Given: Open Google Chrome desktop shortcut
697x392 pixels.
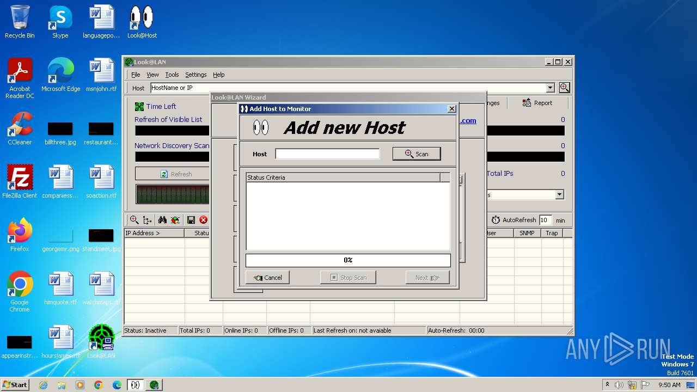Looking at the screenshot, I should 20,292.
